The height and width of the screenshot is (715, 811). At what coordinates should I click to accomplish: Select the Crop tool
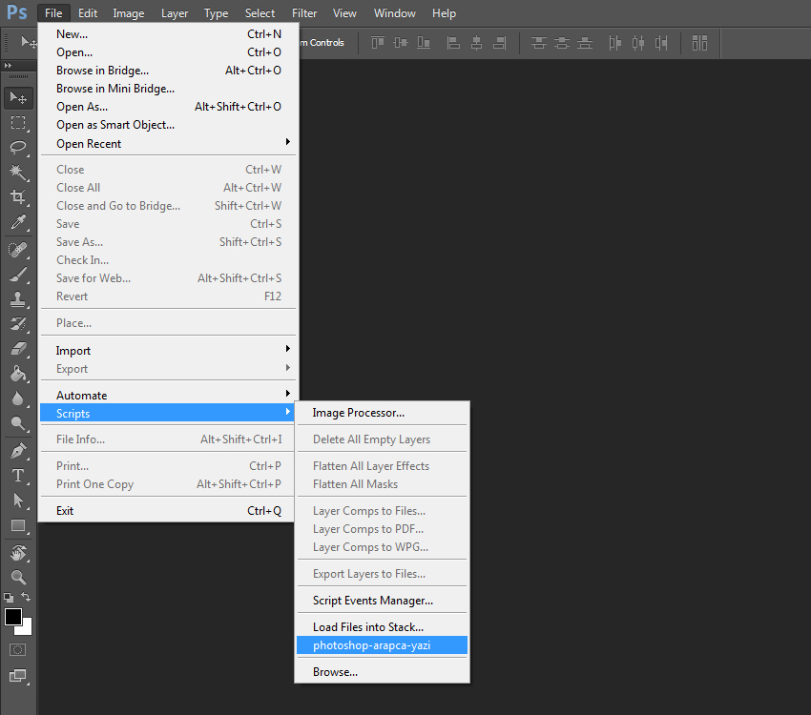point(19,196)
